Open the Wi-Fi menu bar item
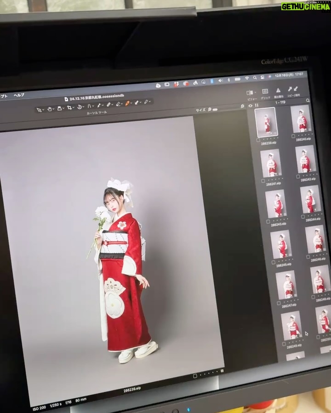The width and height of the screenshot is (331, 413). [x=247, y=78]
